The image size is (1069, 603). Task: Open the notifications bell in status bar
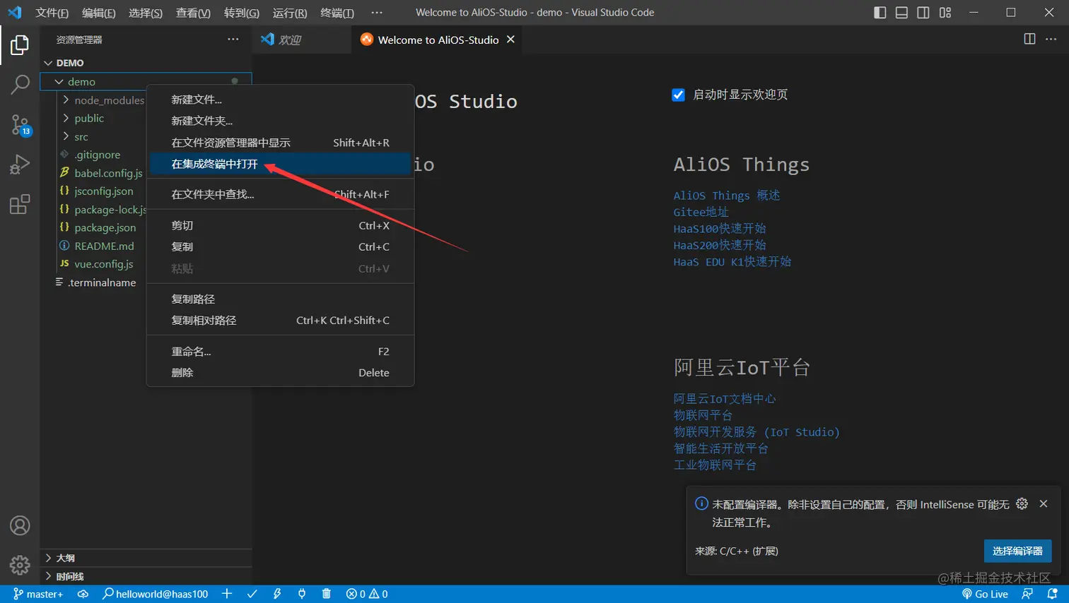(1052, 594)
